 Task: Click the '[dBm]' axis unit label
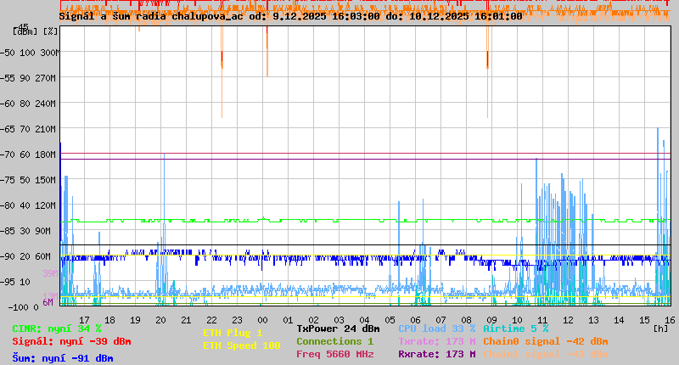click(25, 31)
